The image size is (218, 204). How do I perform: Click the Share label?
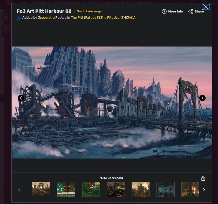(x=199, y=11)
